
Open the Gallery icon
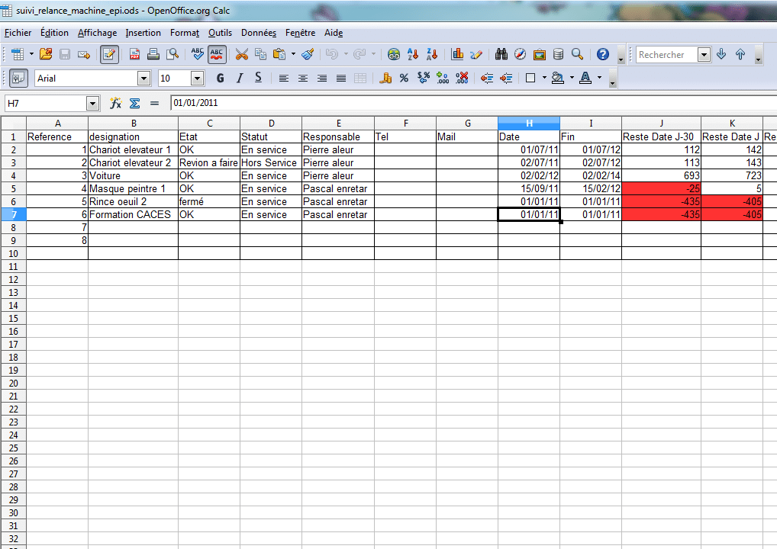click(539, 54)
